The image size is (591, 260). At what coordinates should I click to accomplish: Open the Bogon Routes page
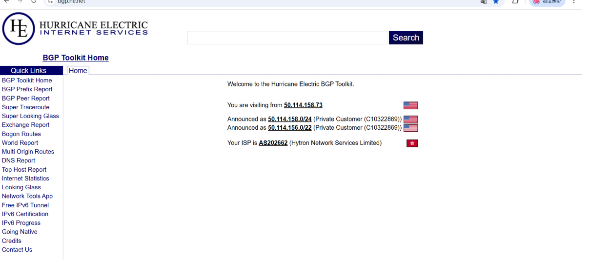point(21,134)
